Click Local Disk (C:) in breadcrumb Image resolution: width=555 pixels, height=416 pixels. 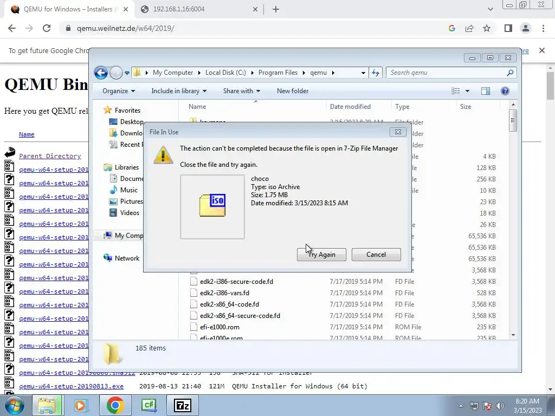tap(225, 73)
